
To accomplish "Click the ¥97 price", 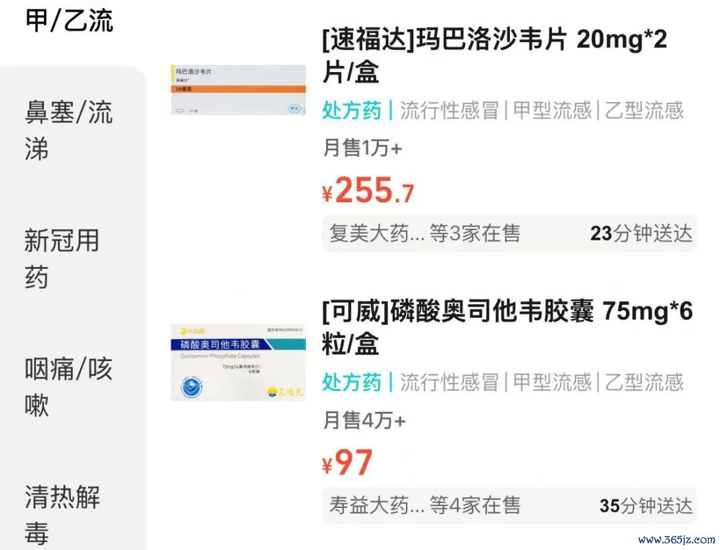I will [x=347, y=463].
